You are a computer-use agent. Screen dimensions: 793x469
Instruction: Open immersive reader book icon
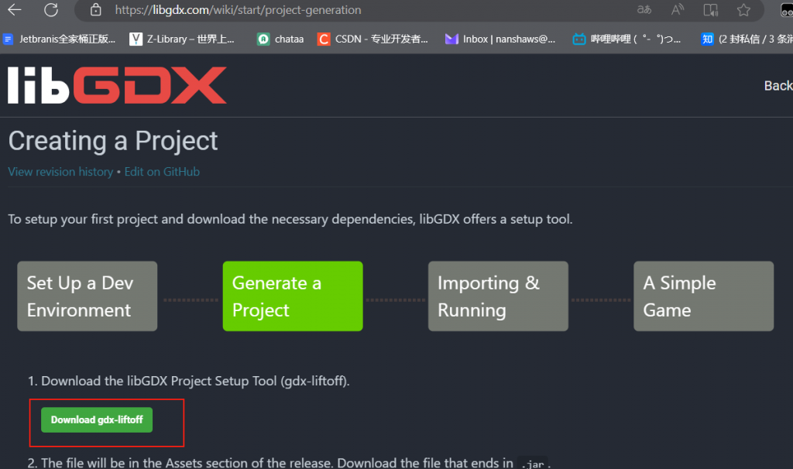coord(710,10)
